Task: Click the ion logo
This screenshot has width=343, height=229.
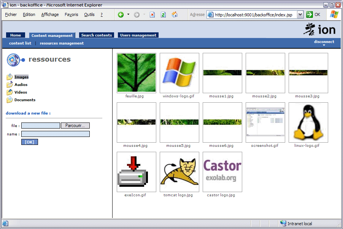Action: click(319, 30)
